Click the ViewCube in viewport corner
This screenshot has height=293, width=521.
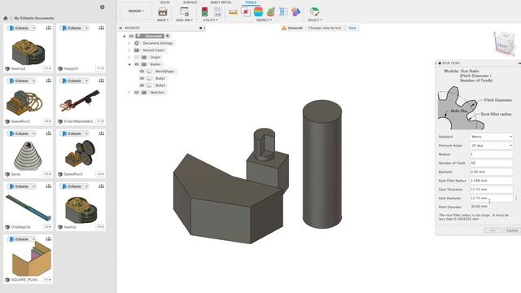504,43
